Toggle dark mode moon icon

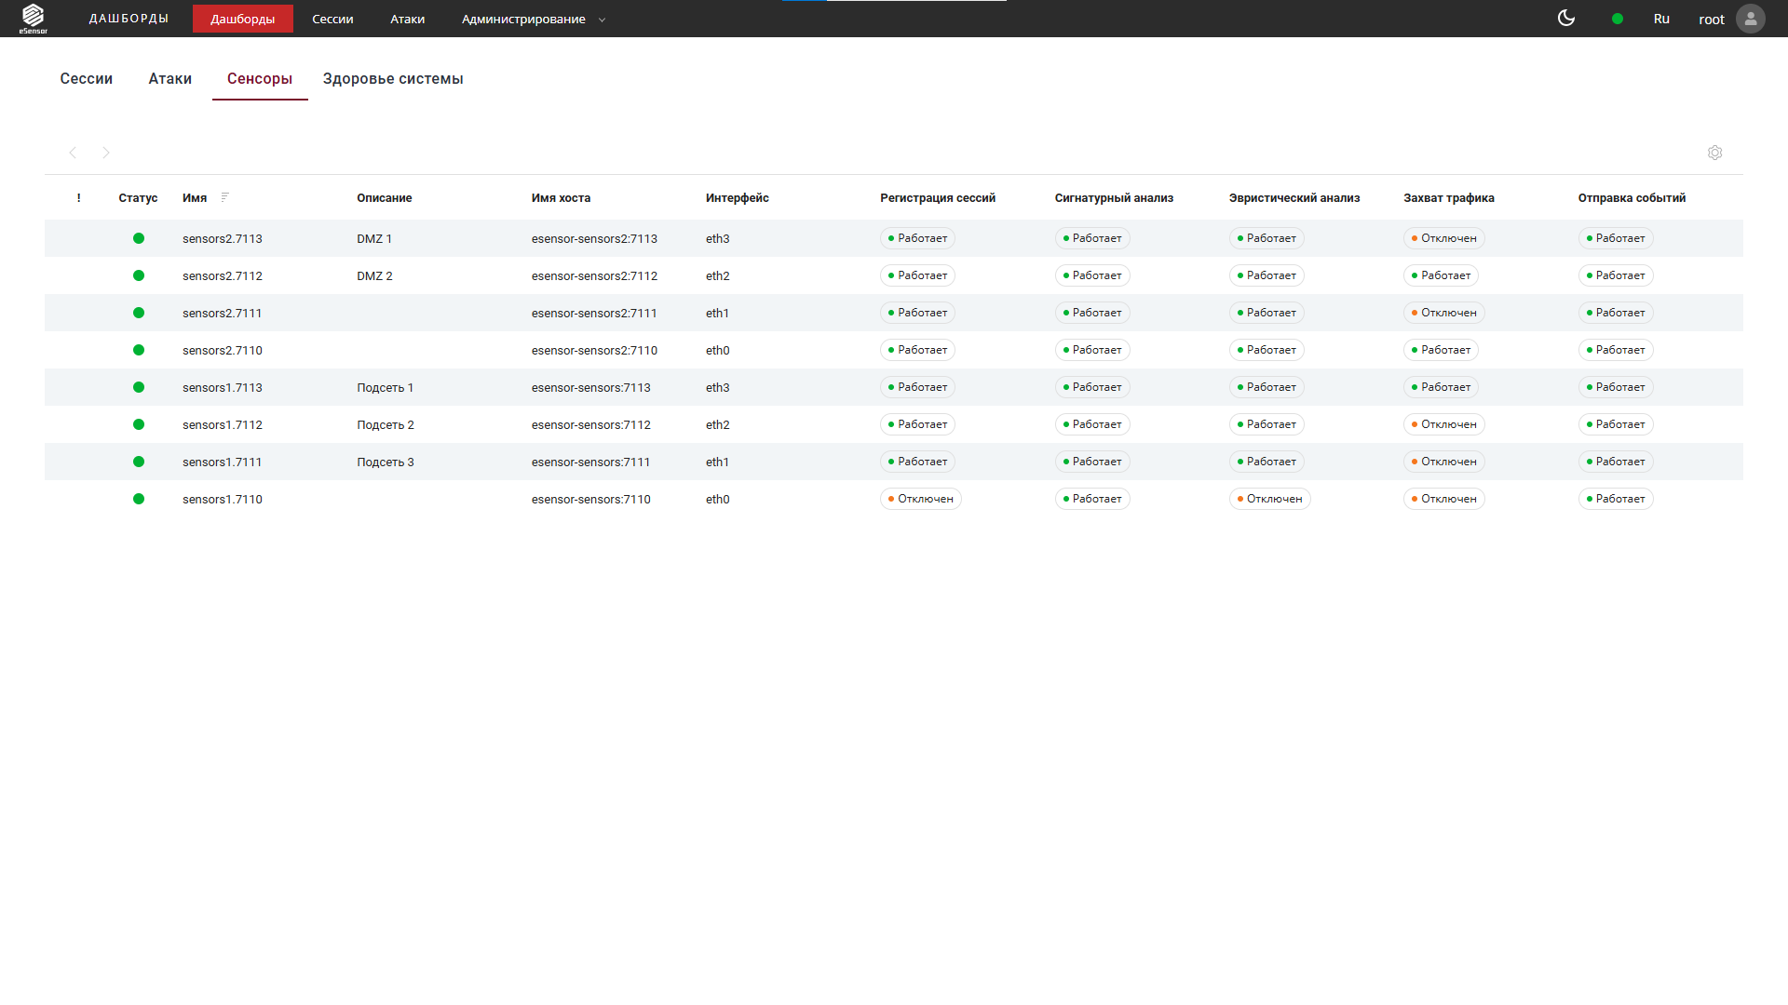click(x=1566, y=19)
